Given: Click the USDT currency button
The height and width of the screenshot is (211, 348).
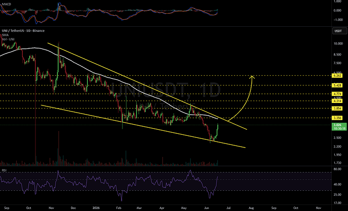Looking at the screenshot, I should [339, 31].
